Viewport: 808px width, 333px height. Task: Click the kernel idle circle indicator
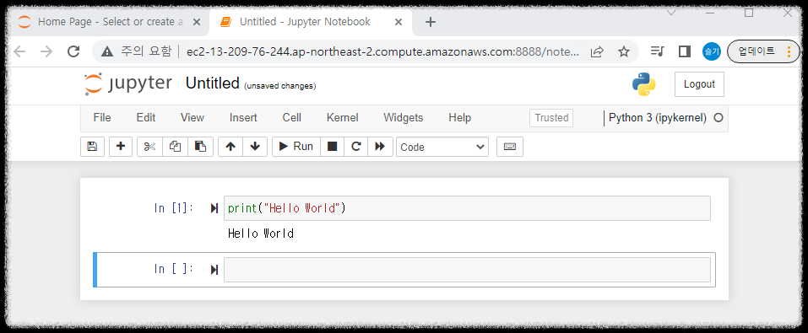718,118
